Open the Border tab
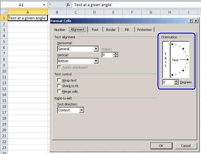201x154 pixels. point(111,30)
